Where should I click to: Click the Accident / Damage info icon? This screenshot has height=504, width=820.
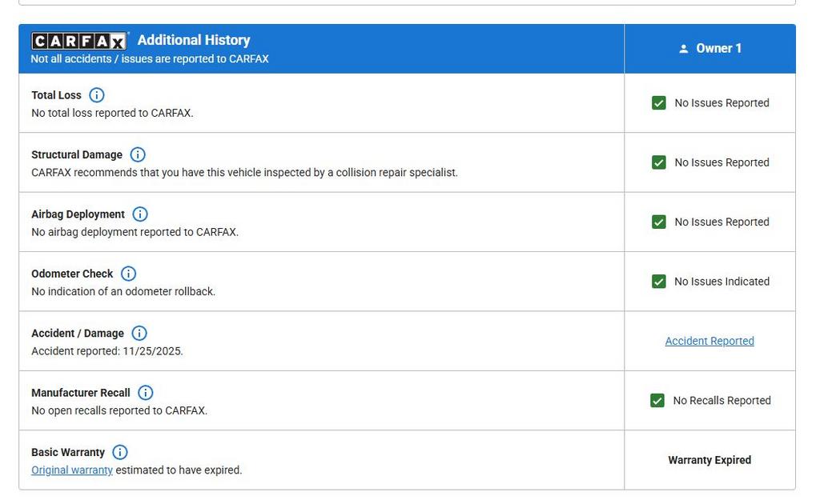pyautogui.click(x=139, y=334)
